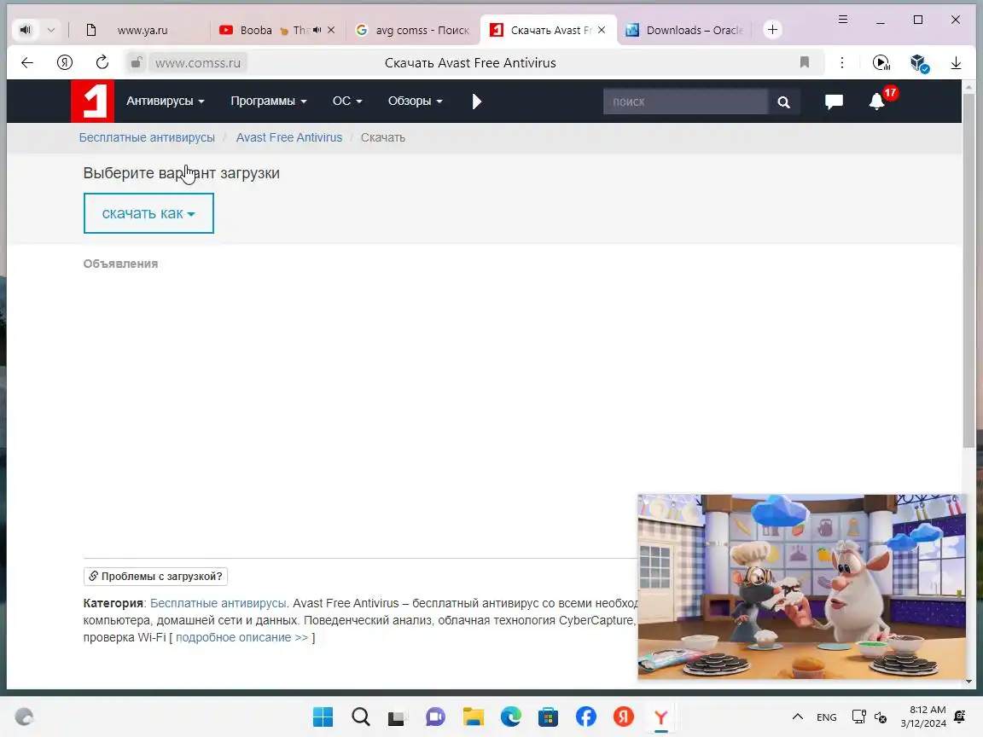Click the page vertical scrollbar thumb
The height and width of the screenshot is (737, 983).
[x=969, y=270]
